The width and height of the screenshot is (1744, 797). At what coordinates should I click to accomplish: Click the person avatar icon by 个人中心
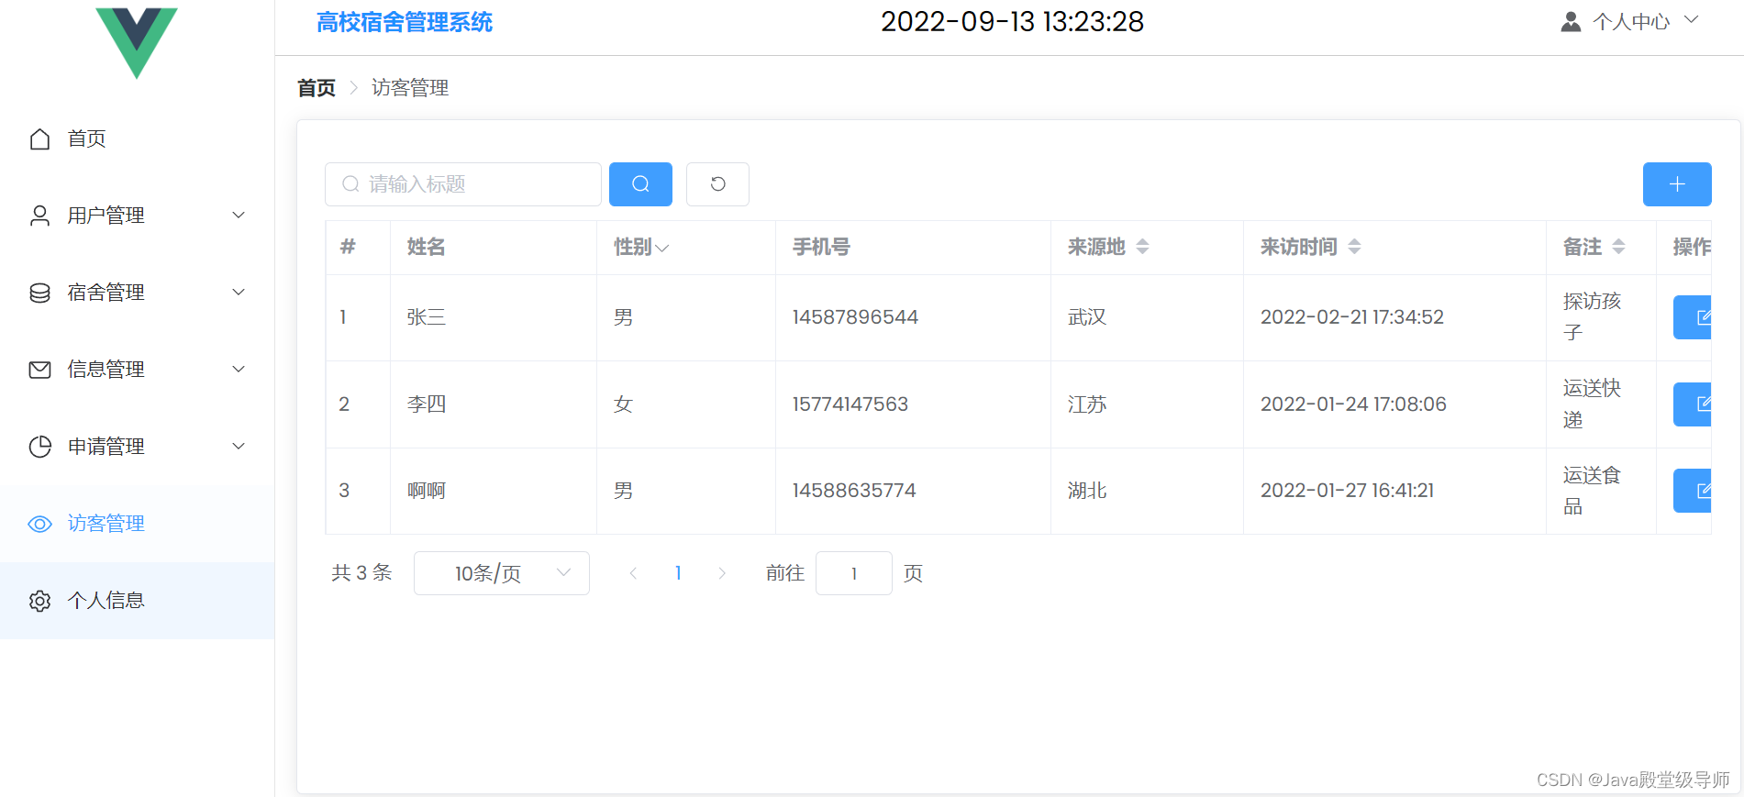1571,22
